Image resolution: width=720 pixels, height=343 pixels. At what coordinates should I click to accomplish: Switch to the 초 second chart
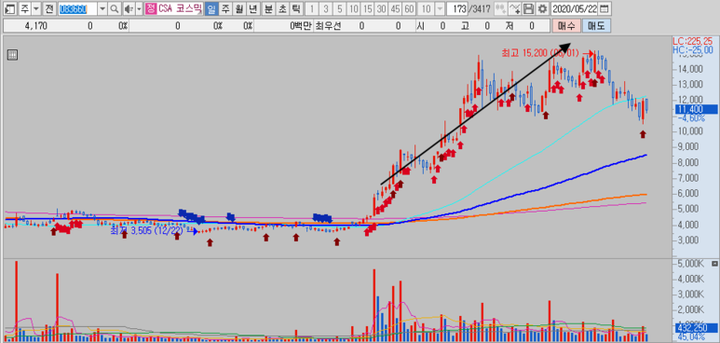(282, 8)
